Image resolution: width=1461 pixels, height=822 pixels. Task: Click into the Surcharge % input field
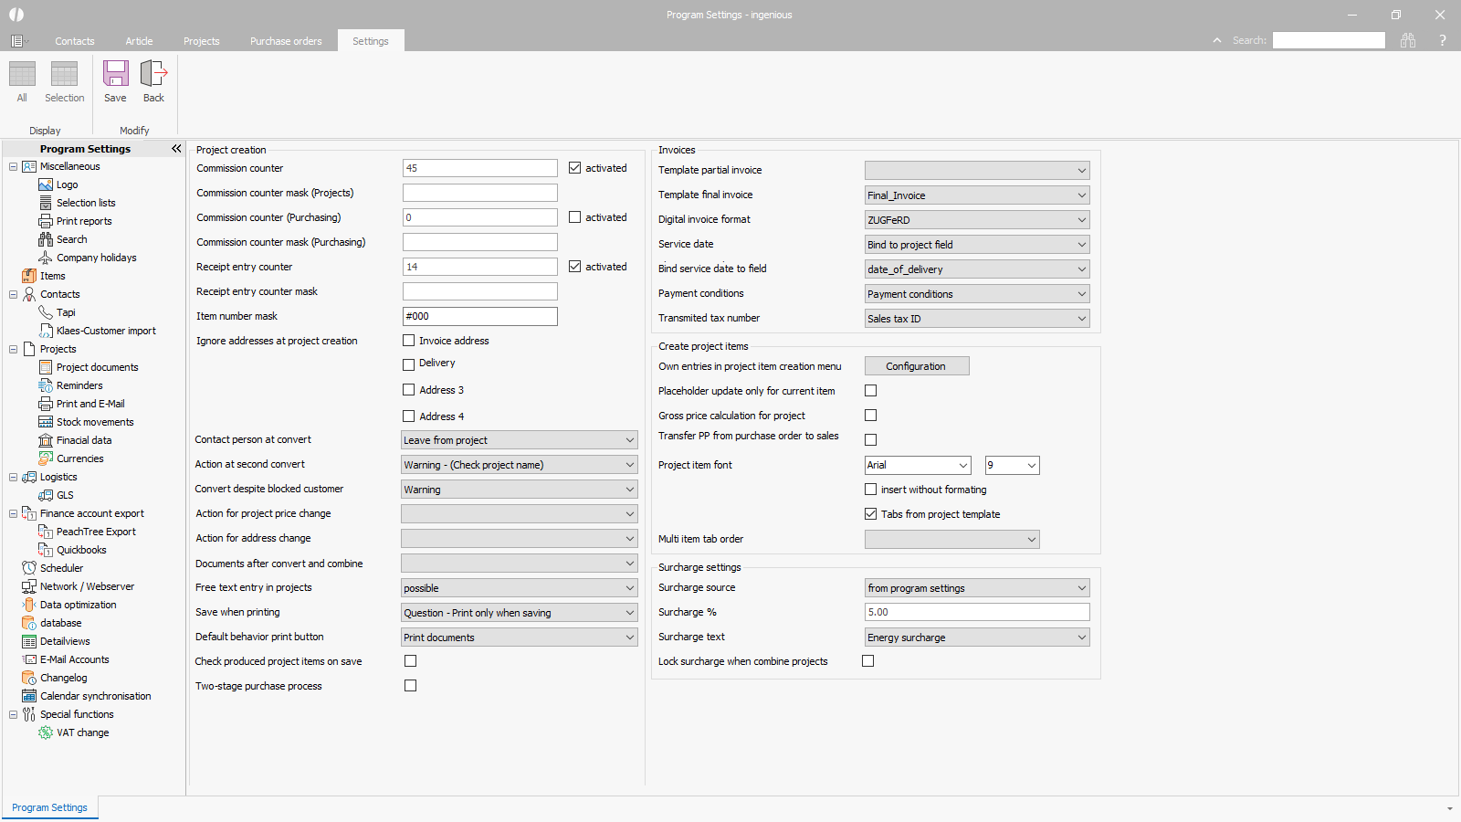(x=976, y=612)
